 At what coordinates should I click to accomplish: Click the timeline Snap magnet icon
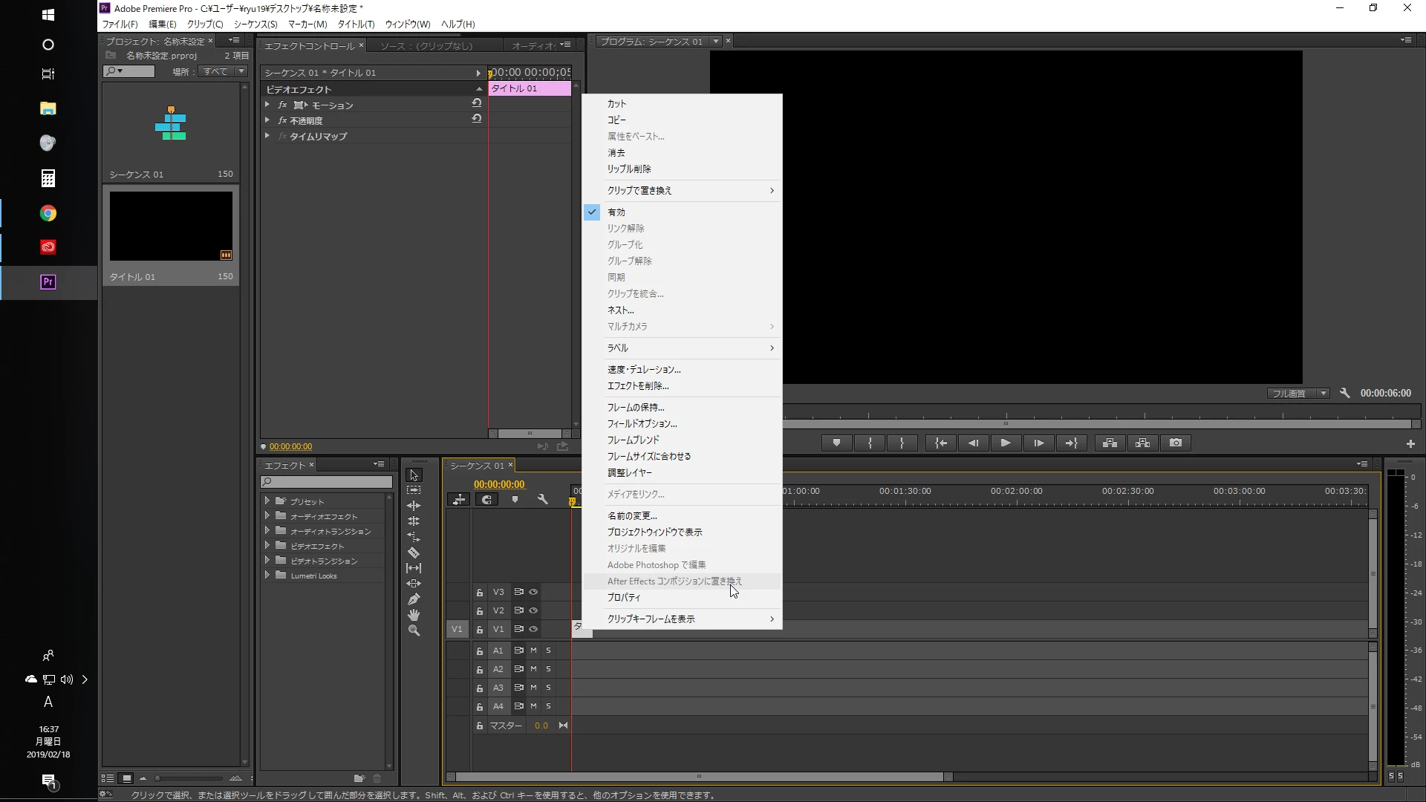click(486, 500)
